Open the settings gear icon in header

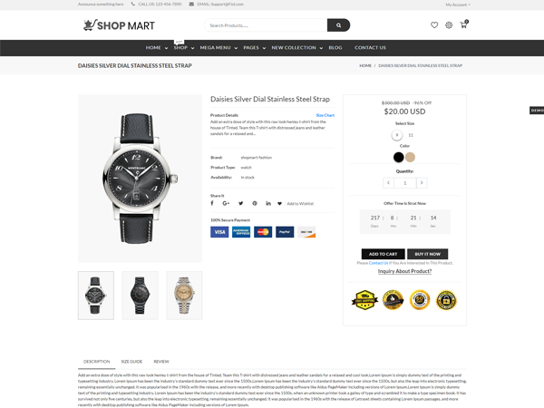click(x=449, y=25)
